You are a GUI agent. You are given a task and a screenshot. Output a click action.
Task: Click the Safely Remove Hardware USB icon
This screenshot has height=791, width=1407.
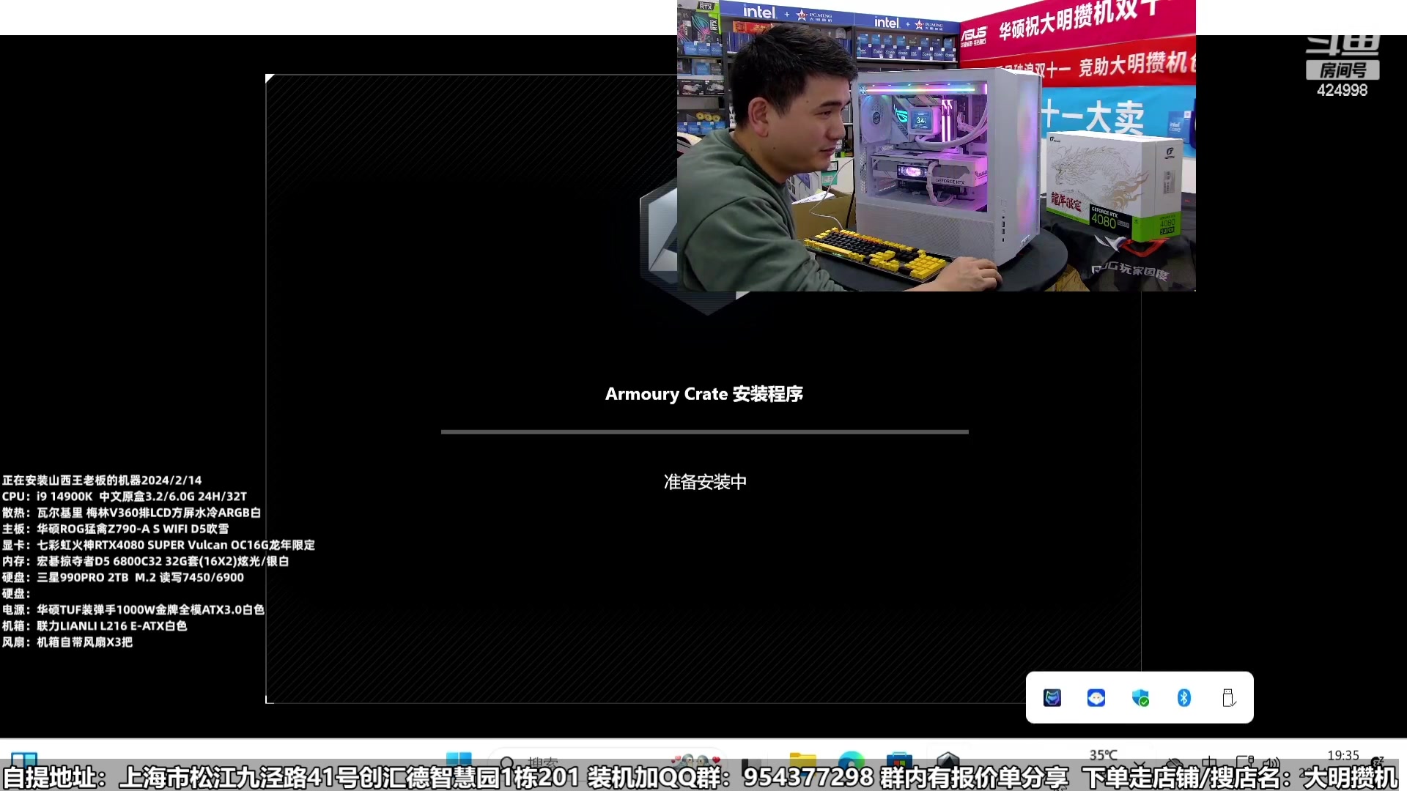pos(1230,698)
